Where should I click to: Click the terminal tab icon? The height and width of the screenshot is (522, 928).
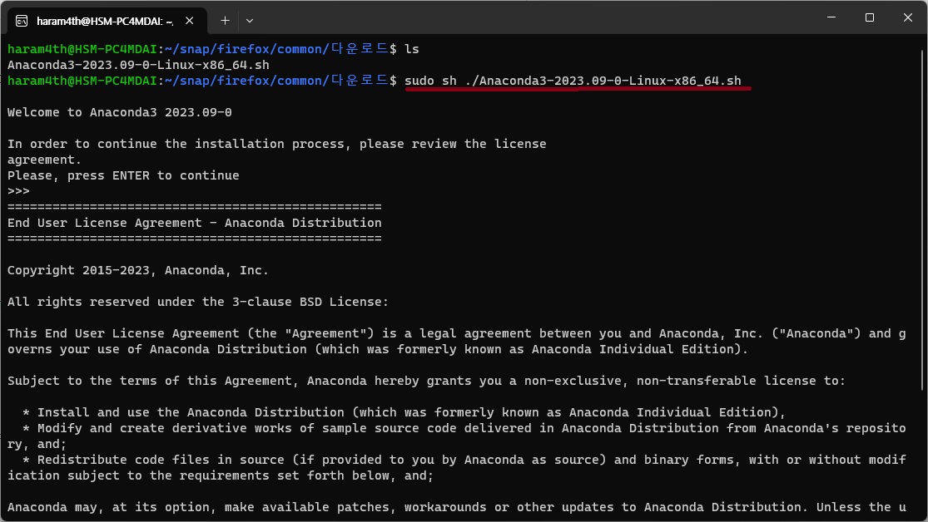(22, 22)
